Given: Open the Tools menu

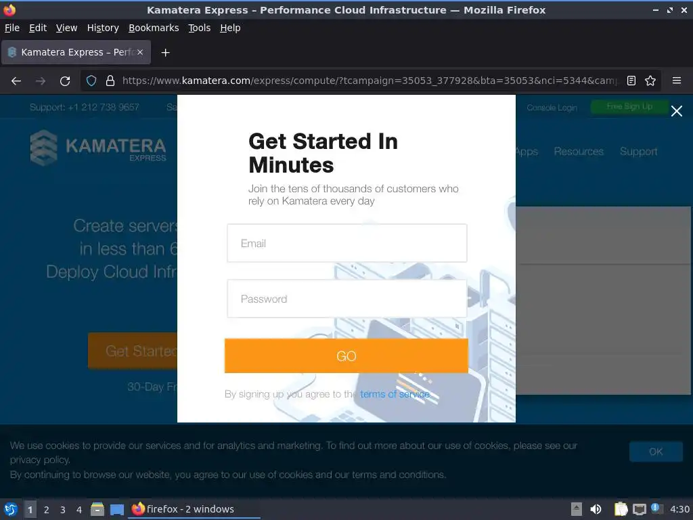Looking at the screenshot, I should pyautogui.click(x=200, y=28).
